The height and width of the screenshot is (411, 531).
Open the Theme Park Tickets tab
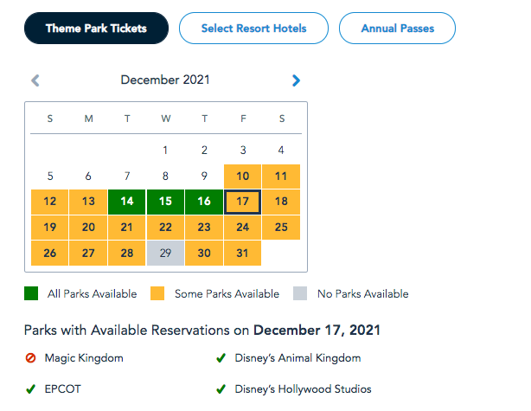click(x=96, y=29)
